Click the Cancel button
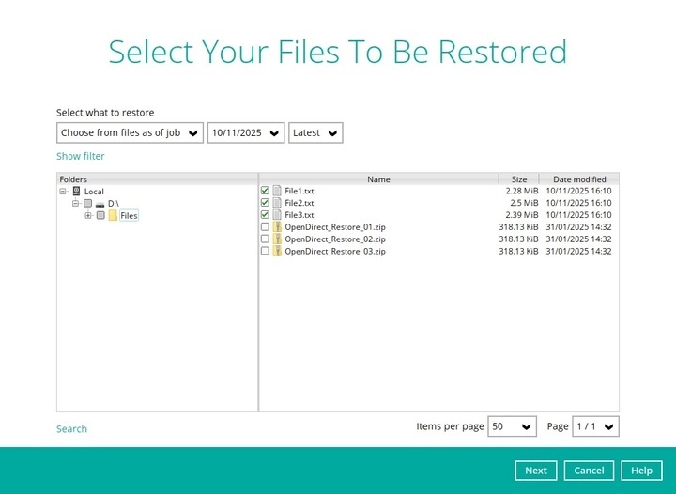 point(589,471)
